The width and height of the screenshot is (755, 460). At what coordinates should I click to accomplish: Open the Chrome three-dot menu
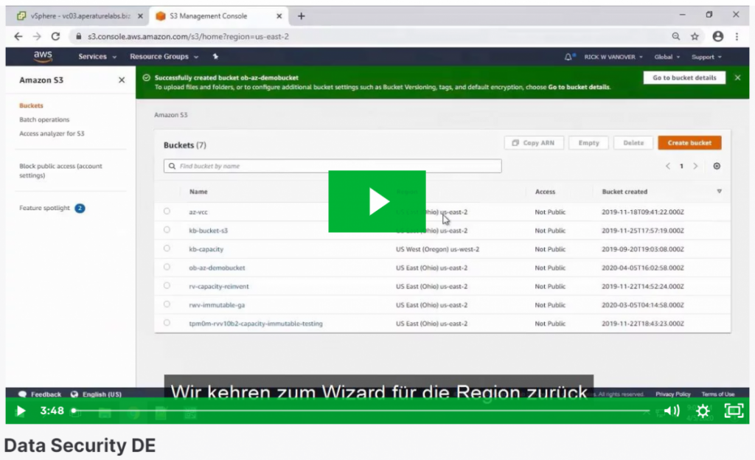click(x=737, y=36)
